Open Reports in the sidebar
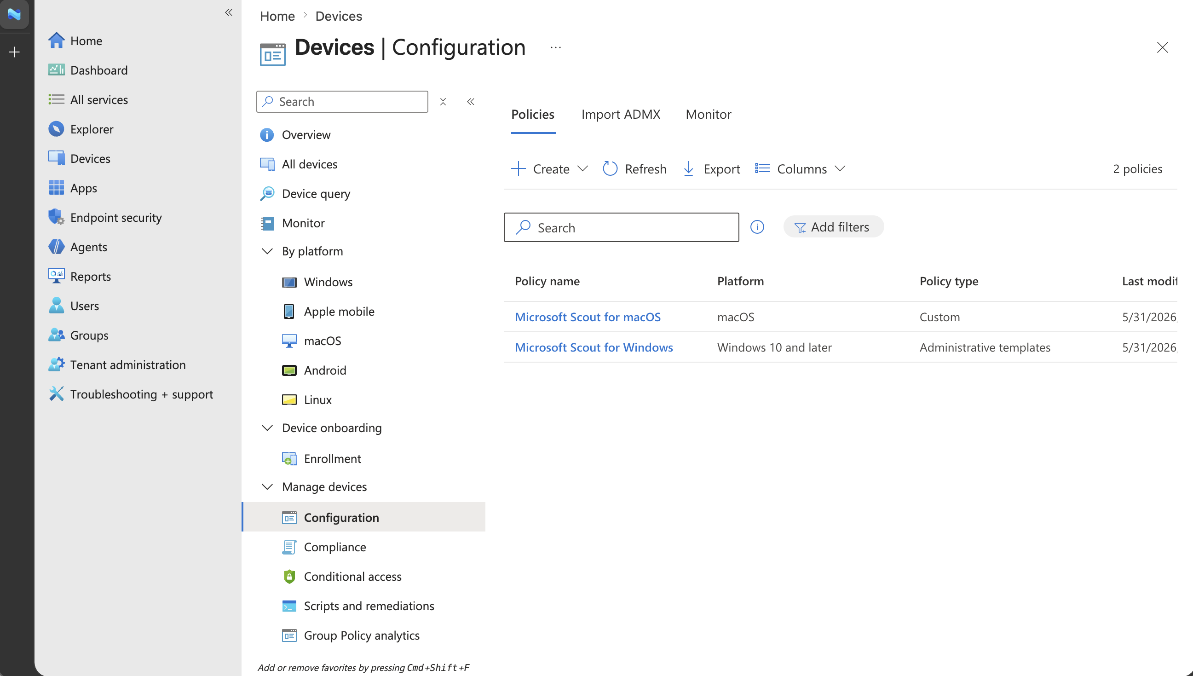Screen dimensions: 1193x676 (80, 276)
